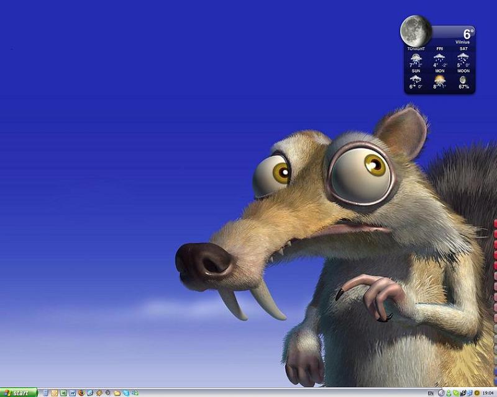Click the MOON 67% phase indicator
This screenshot has width=497, height=397.
coord(463,81)
